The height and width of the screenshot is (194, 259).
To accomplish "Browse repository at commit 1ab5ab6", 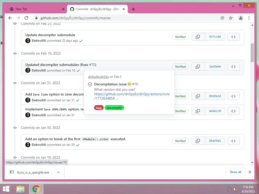I will click(x=233, y=67).
